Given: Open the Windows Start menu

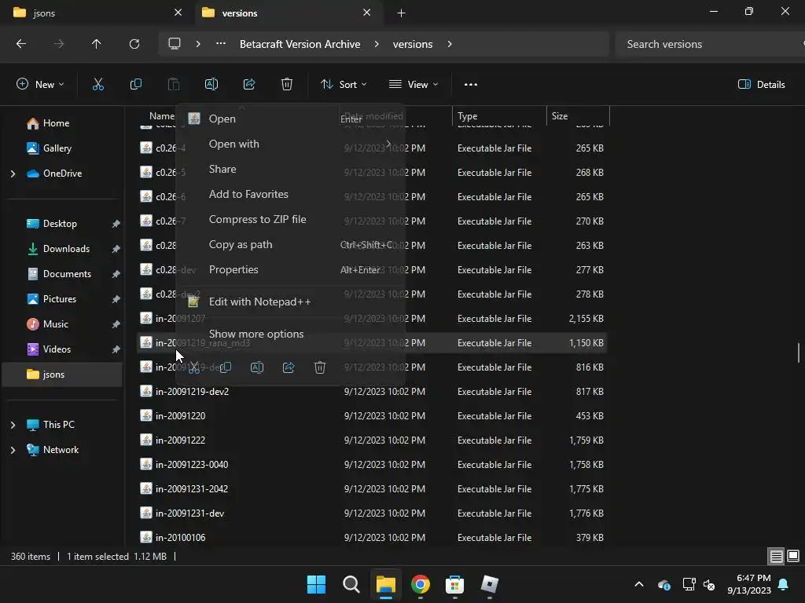Looking at the screenshot, I should (x=316, y=584).
